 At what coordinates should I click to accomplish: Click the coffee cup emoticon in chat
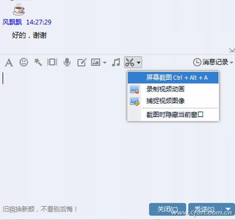click(x=19, y=9)
